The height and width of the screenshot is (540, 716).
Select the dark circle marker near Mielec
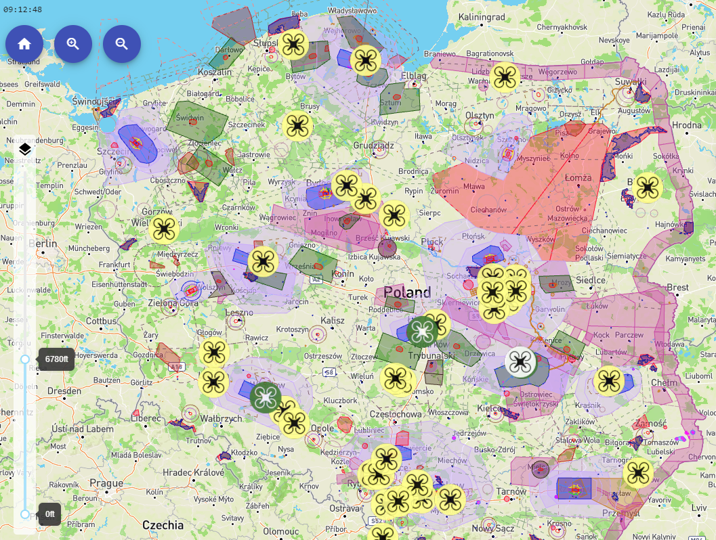tap(541, 468)
